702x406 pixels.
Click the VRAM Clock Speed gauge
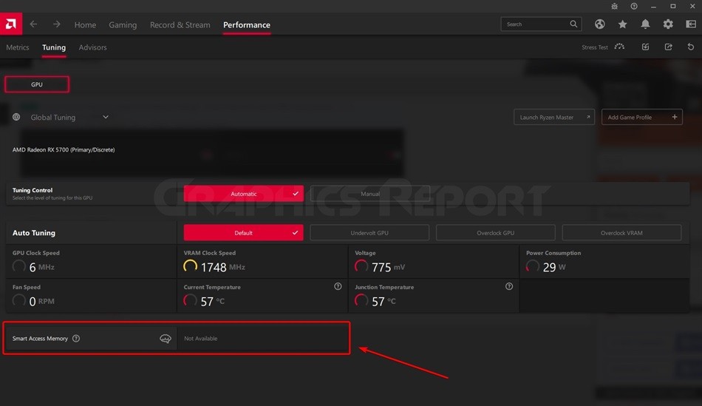click(x=190, y=266)
